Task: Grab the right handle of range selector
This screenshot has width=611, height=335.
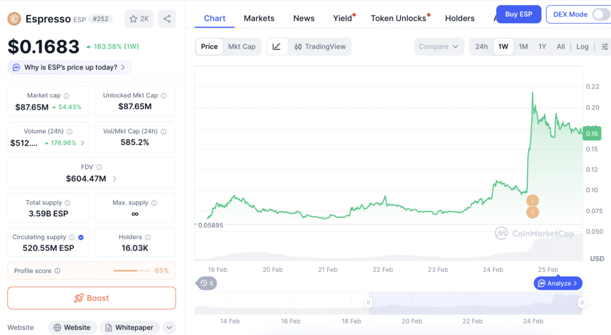Action: [582, 303]
